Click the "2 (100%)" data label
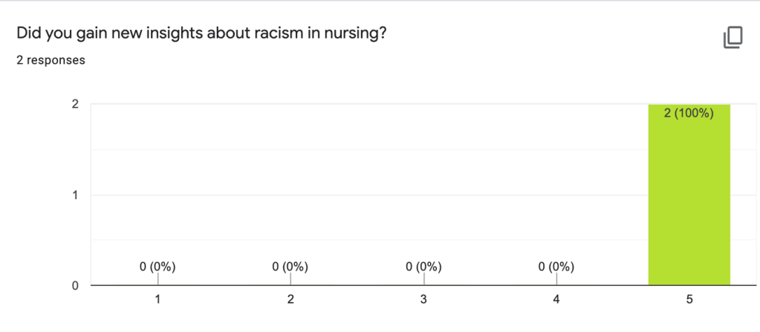760x332 pixels. click(689, 114)
